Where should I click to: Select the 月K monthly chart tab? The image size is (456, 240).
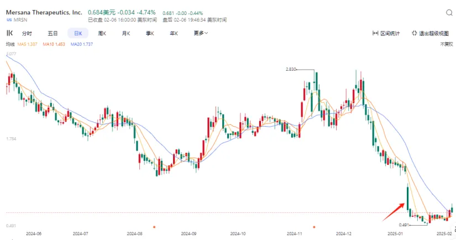coord(125,33)
